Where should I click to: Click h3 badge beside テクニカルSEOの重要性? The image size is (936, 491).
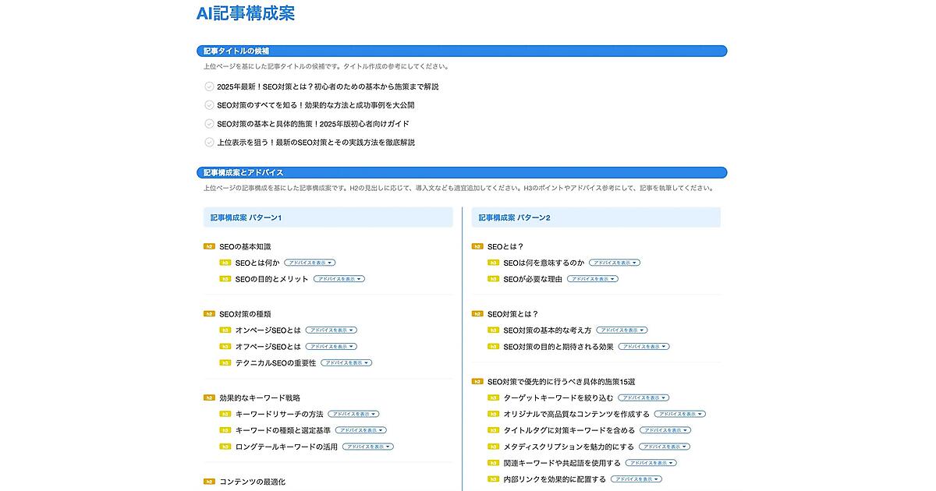pos(225,363)
